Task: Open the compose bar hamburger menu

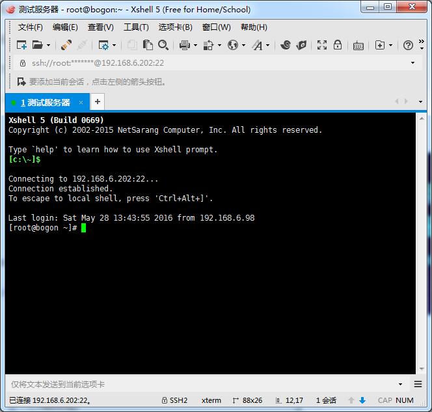Action: click(418, 384)
